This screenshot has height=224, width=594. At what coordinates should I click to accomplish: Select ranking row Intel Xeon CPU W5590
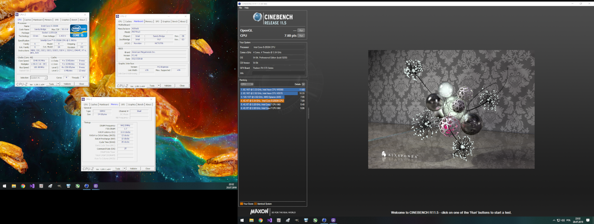[x=272, y=90]
